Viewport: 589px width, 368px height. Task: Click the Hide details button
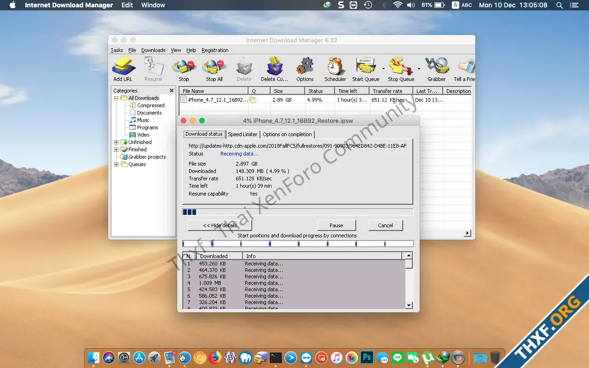[220, 225]
